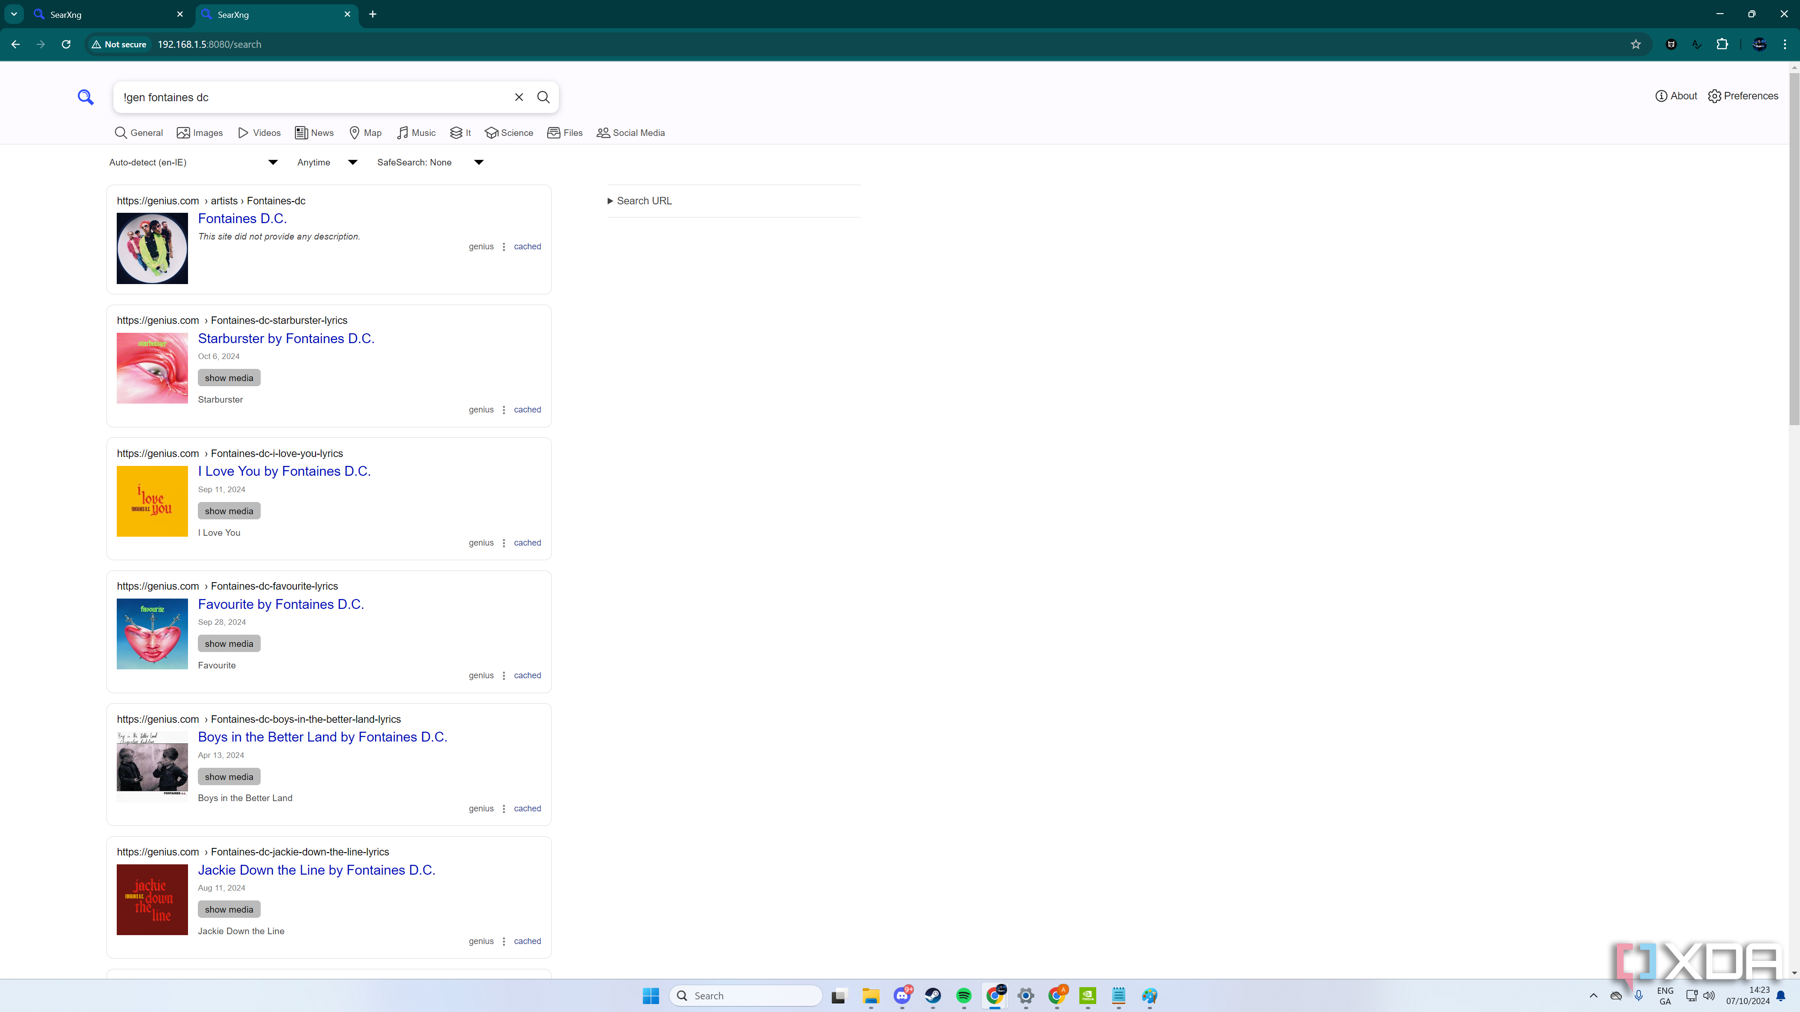Expand the Search URL section
Image resolution: width=1800 pixels, height=1012 pixels.
[x=640, y=201]
